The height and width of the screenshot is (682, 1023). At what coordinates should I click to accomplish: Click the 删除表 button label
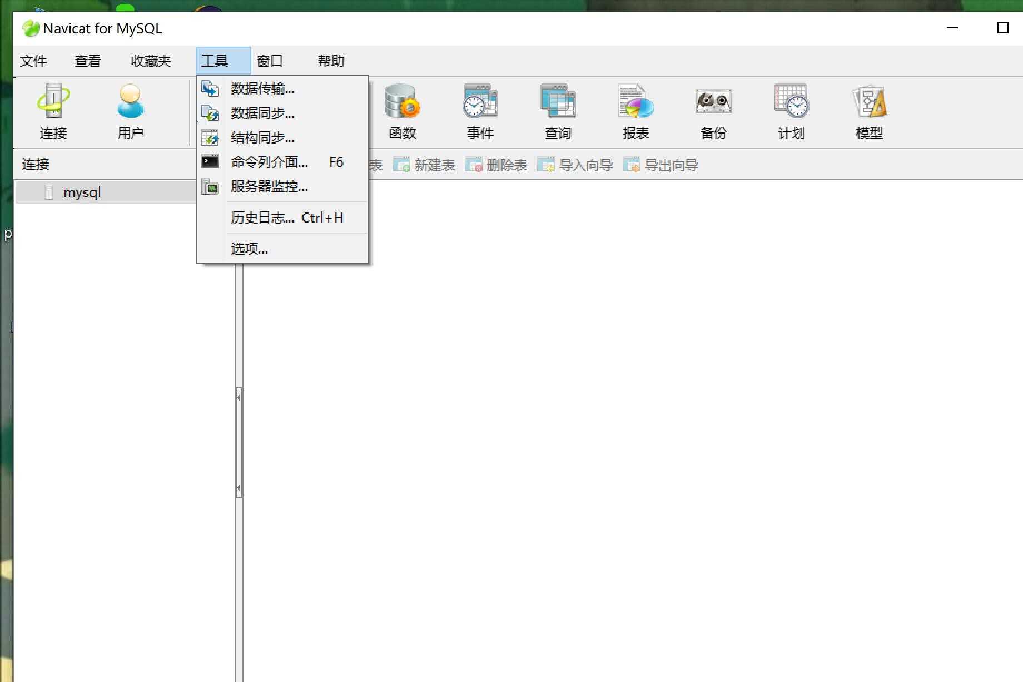pyautogui.click(x=507, y=165)
